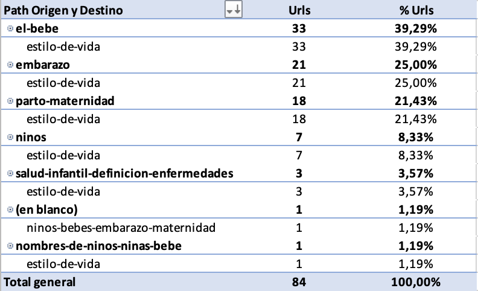Open the Path Origen y Destino filter dropdown
This screenshot has height=291, width=478.
[x=232, y=10]
